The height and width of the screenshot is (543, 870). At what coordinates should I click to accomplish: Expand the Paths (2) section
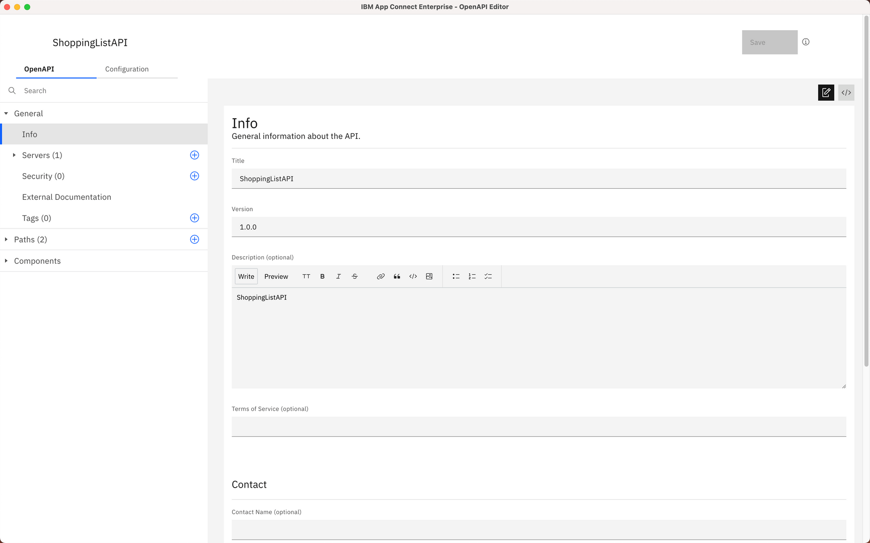(6, 240)
